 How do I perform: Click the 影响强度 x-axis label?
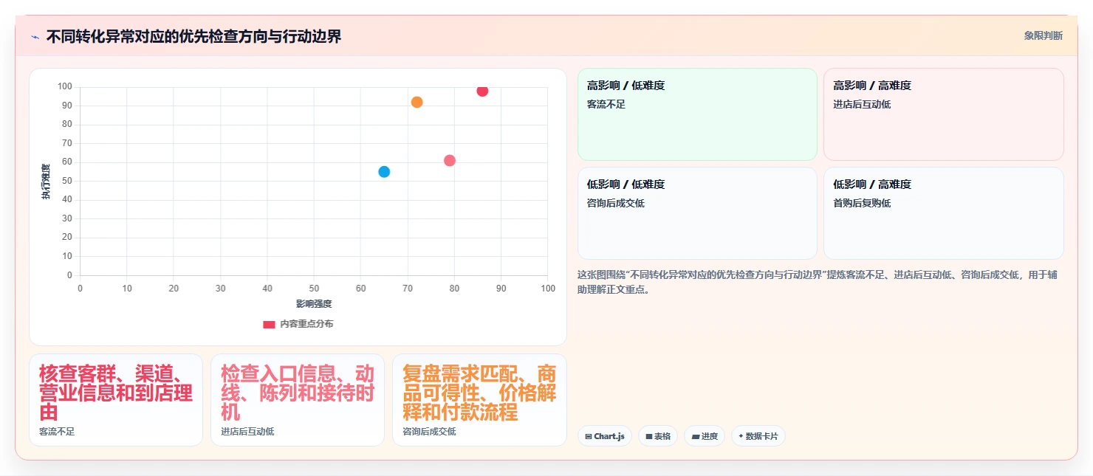[314, 303]
